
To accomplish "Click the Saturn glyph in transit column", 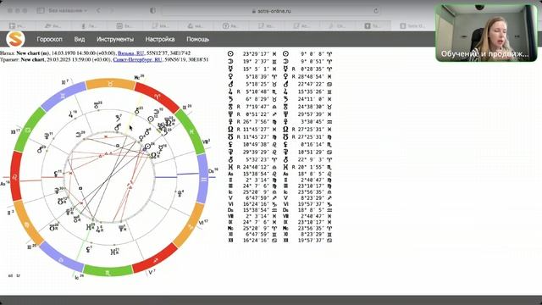I will (285, 99).
